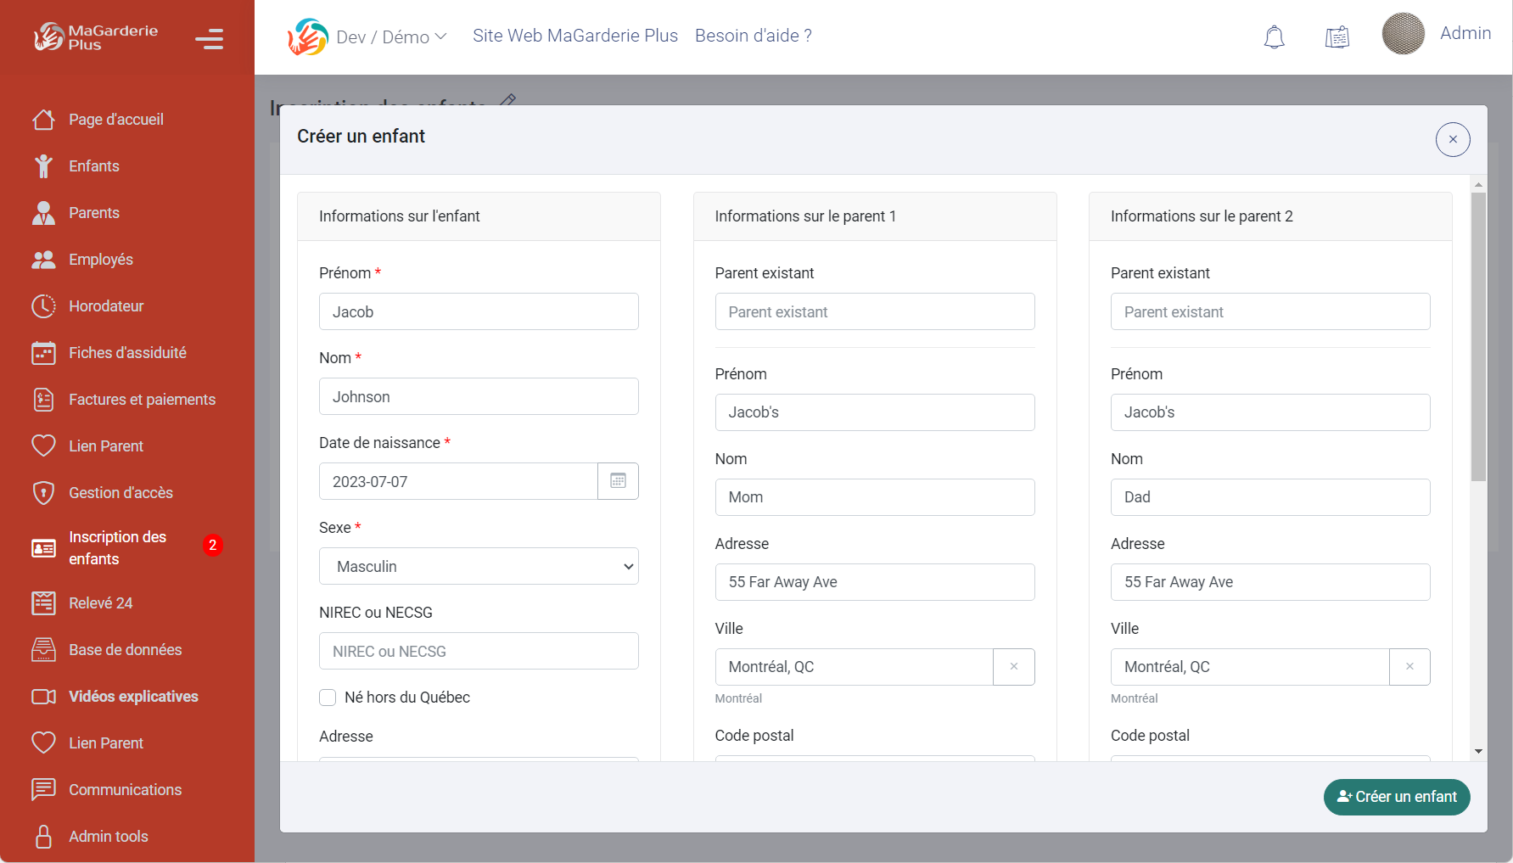Click the Horodateur clock icon
This screenshot has height=863, width=1513.
43,306
